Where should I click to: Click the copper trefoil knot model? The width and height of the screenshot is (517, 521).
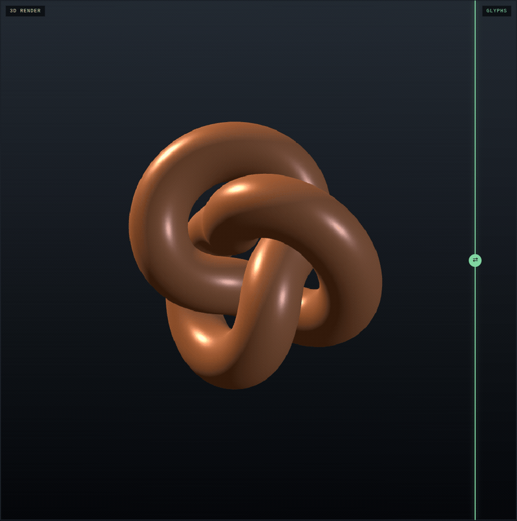(x=255, y=255)
